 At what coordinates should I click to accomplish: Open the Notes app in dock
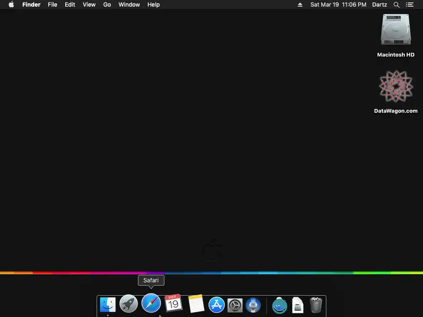pyautogui.click(x=196, y=304)
